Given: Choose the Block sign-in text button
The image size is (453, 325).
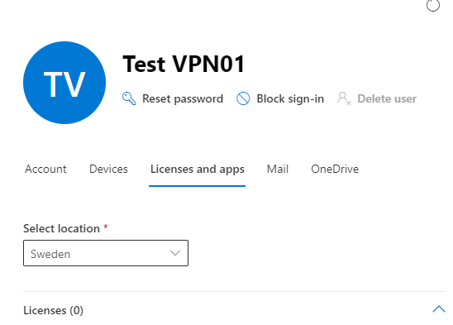Looking at the screenshot, I should (x=290, y=99).
